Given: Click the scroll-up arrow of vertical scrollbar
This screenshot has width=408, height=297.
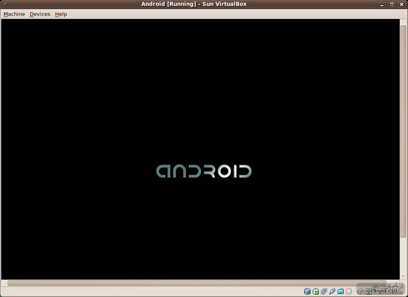Looking at the screenshot, I should pos(403,22).
